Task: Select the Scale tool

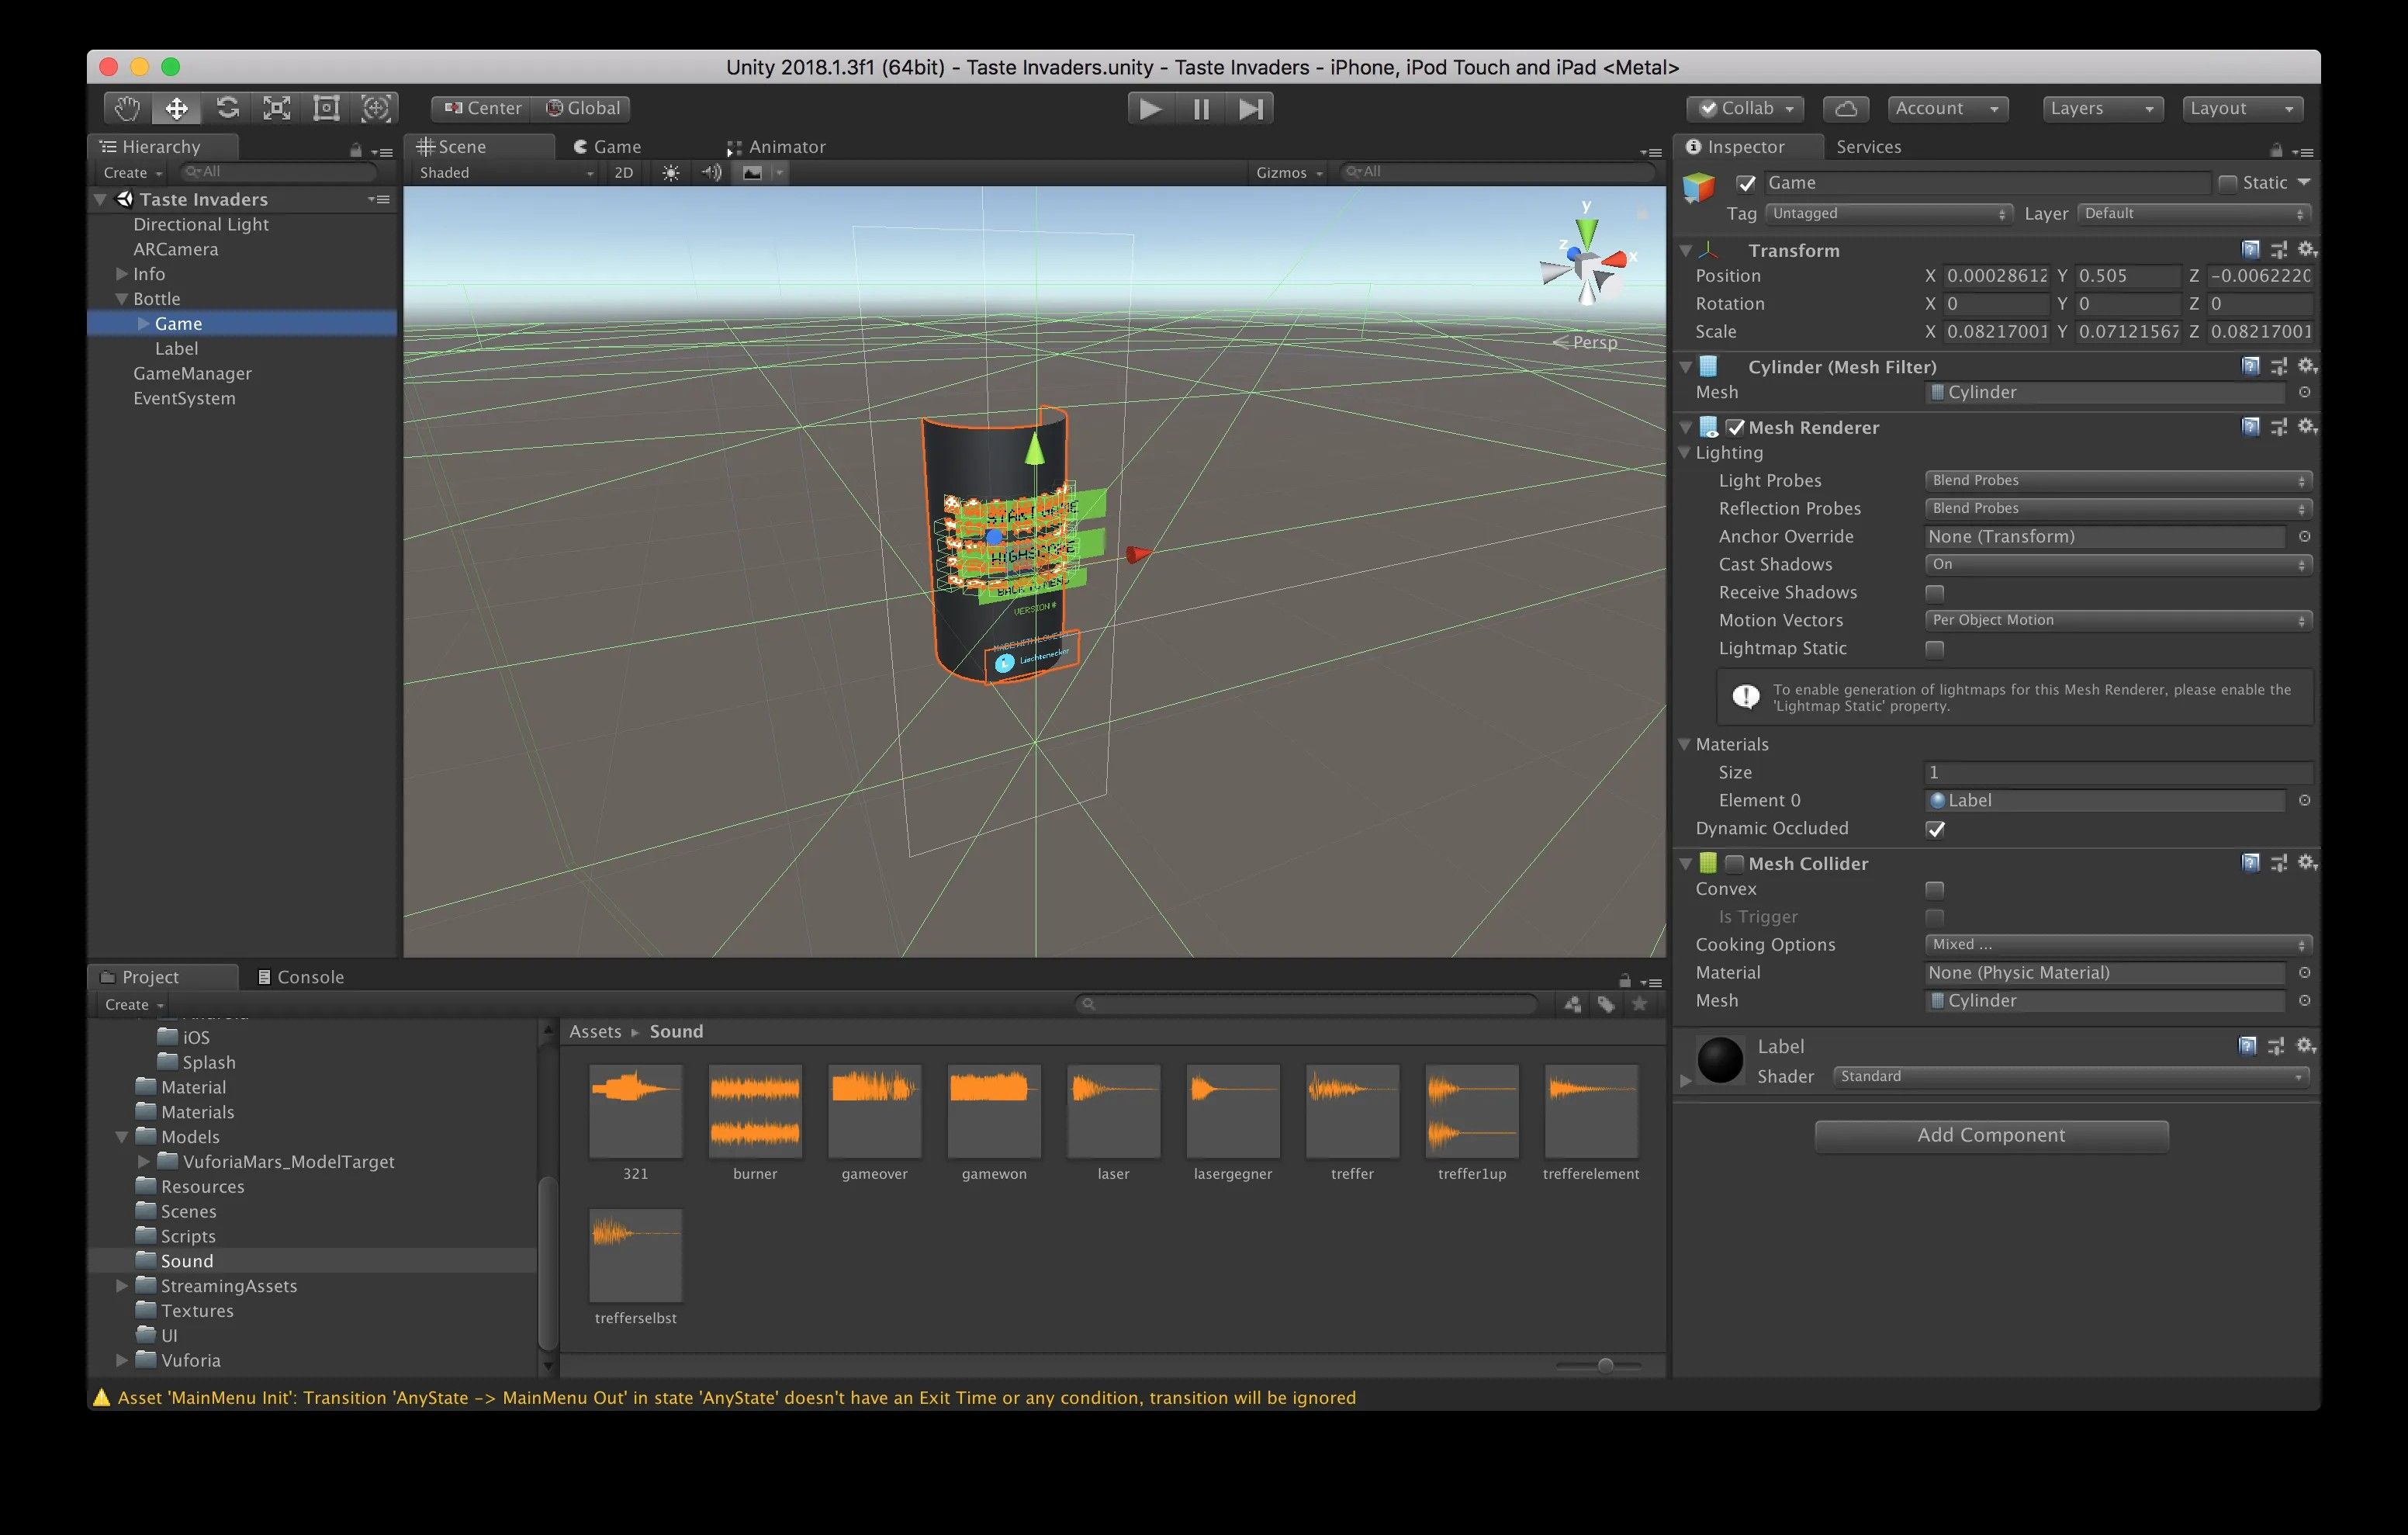Action: (x=277, y=107)
